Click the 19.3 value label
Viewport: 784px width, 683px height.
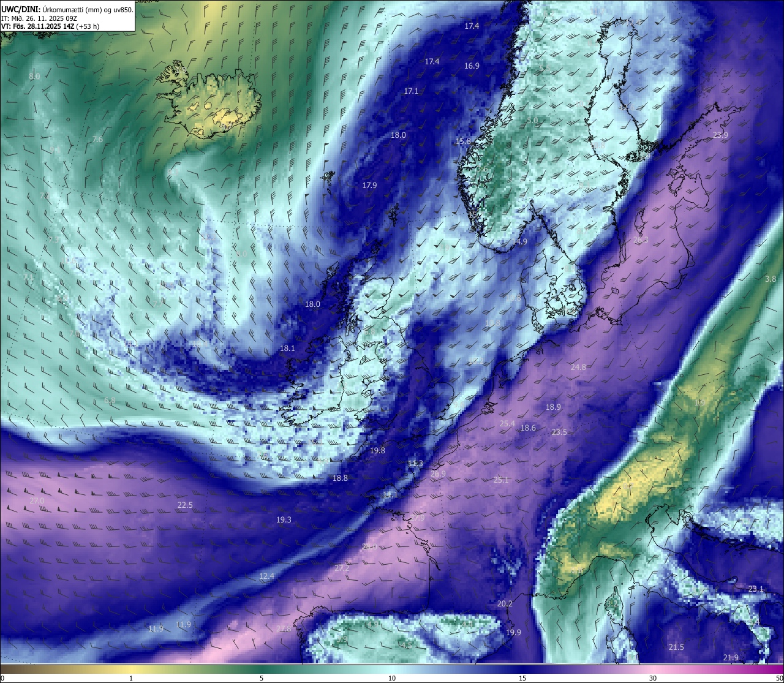[x=284, y=520]
